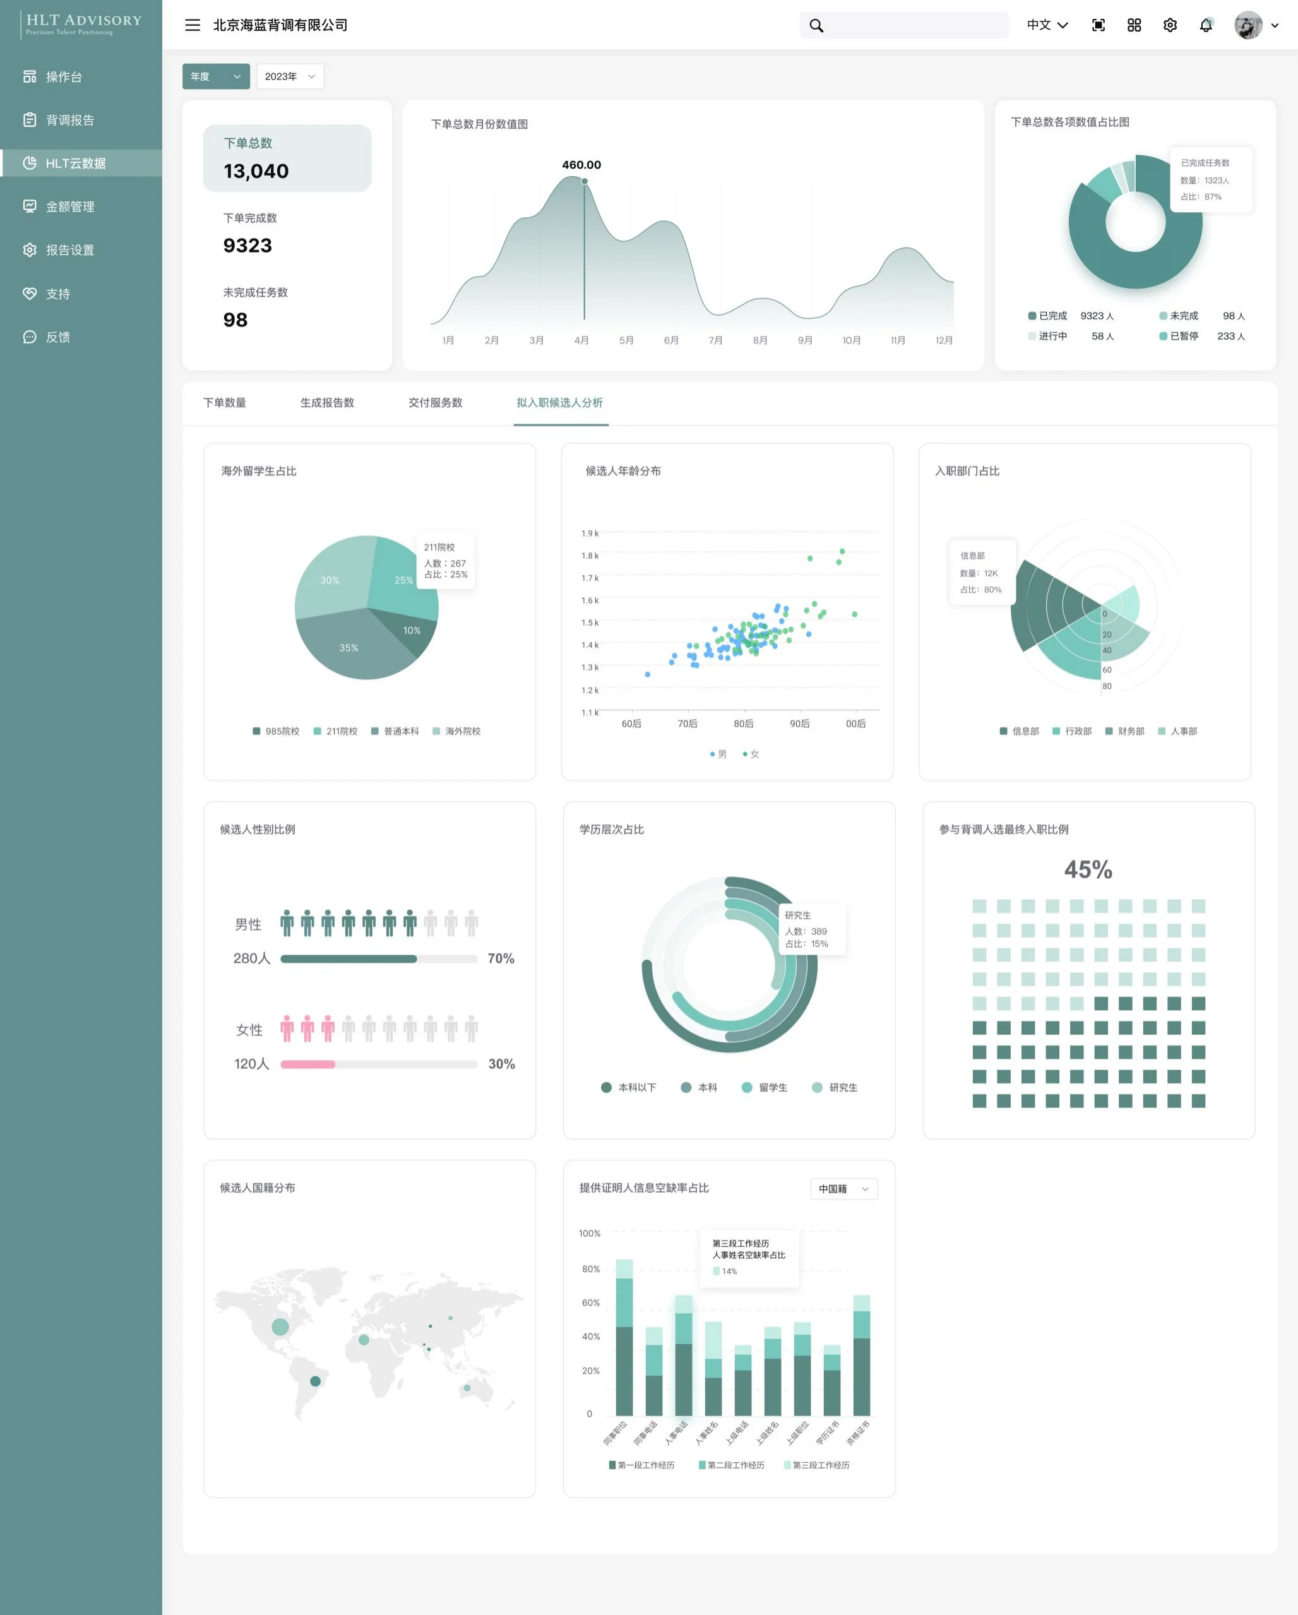Open the 中国籍 nationality dropdown
The width and height of the screenshot is (1298, 1615).
(x=843, y=1189)
